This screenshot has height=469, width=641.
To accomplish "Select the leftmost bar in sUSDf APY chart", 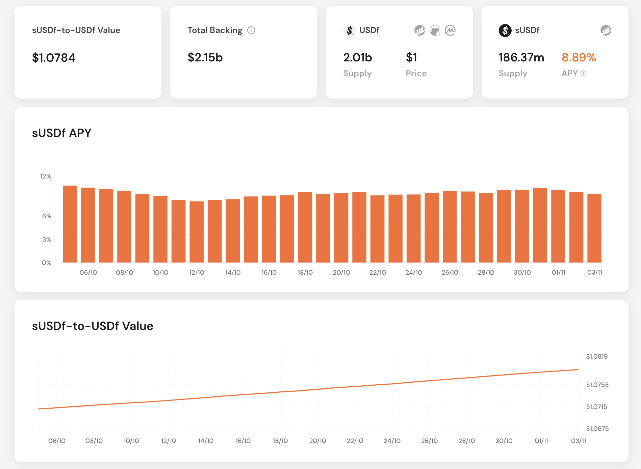I will point(70,224).
